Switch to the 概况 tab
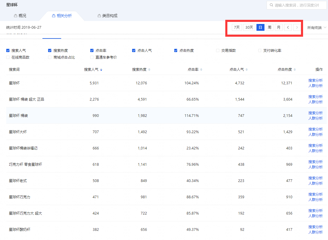328x240 pixels. [20, 16]
